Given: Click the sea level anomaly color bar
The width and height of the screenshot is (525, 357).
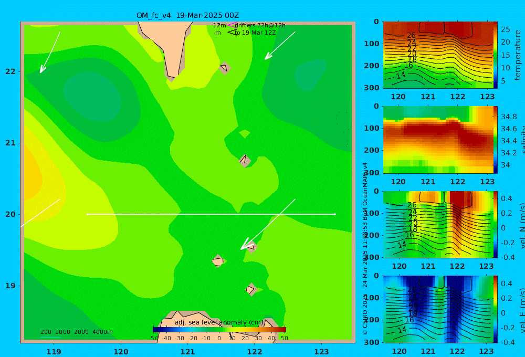Looking at the screenshot, I should tap(219, 330).
